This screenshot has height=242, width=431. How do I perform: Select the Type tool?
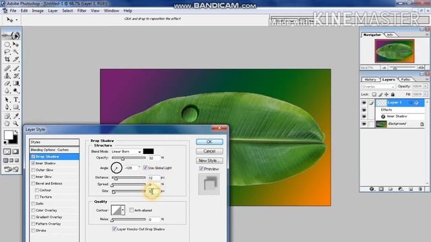(15, 99)
